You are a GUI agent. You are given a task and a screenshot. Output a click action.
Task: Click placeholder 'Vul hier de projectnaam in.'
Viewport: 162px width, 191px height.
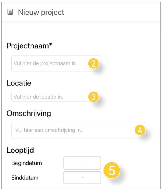tap(45, 63)
